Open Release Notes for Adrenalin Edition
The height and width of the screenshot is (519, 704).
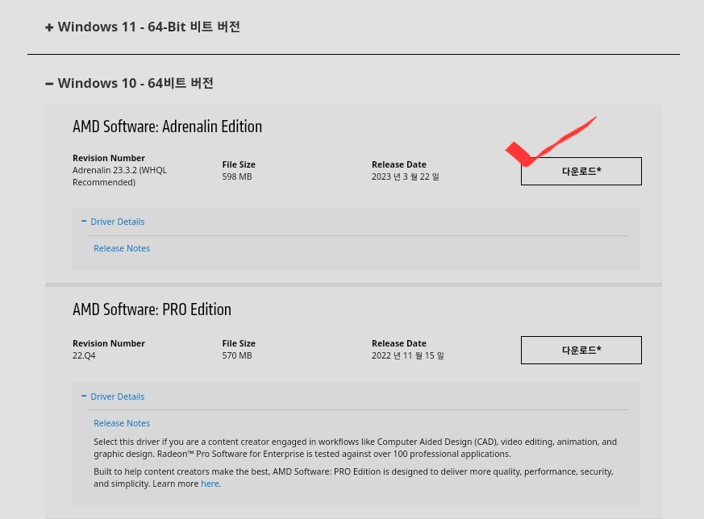(122, 248)
